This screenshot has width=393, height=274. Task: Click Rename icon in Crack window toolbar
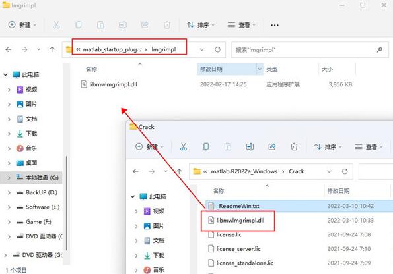click(250, 146)
